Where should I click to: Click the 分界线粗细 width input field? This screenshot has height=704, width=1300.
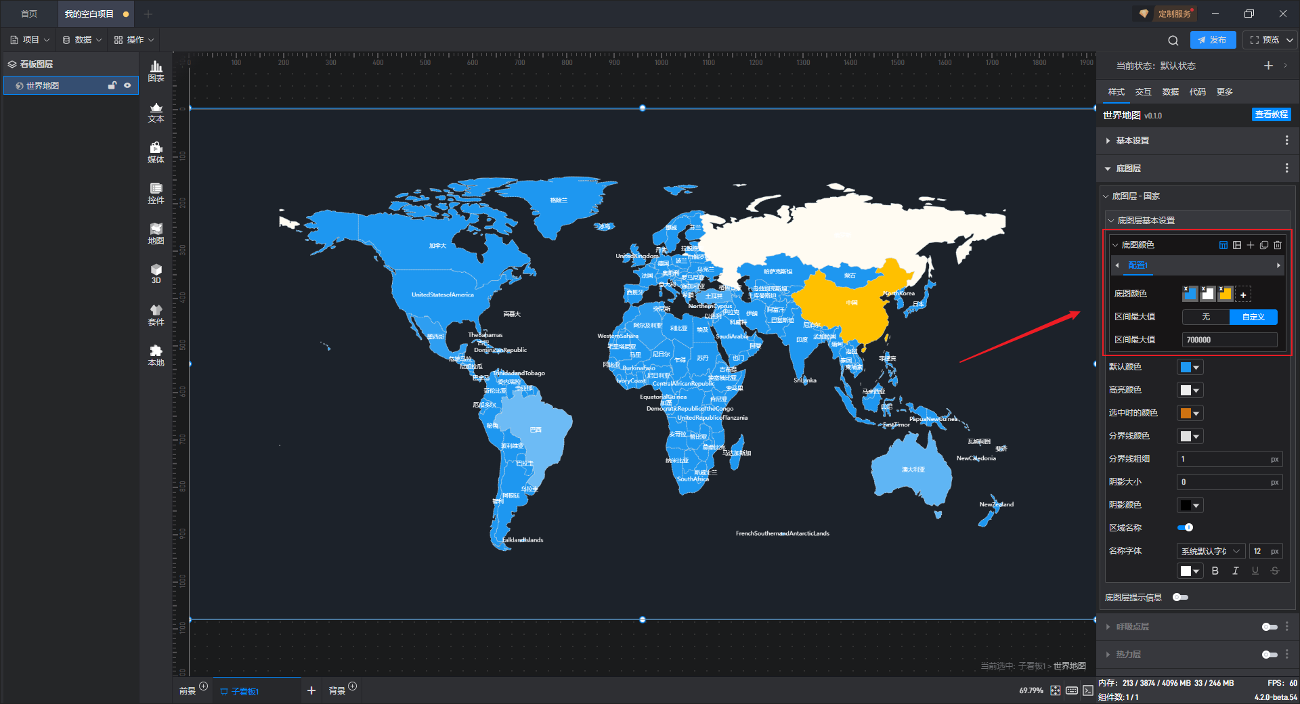tap(1230, 459)
